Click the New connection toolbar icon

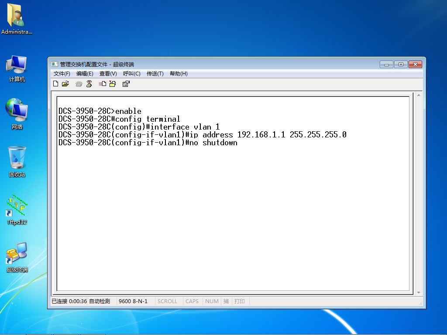pos(55,83)
